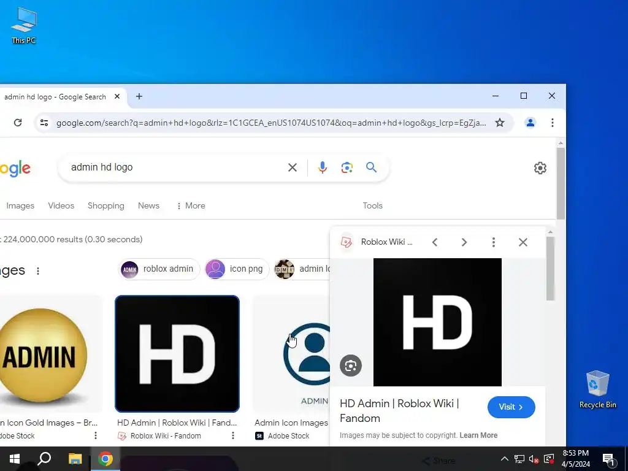Open the Chrome three-dot menu
The height and width of the screenshot is (471, 628).
point(553,123)
